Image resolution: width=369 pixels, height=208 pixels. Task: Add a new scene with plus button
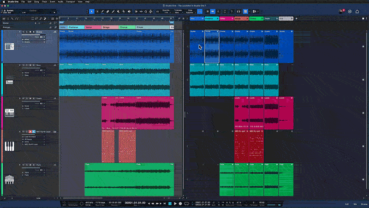pyautogui.click(x=297, y=18)
